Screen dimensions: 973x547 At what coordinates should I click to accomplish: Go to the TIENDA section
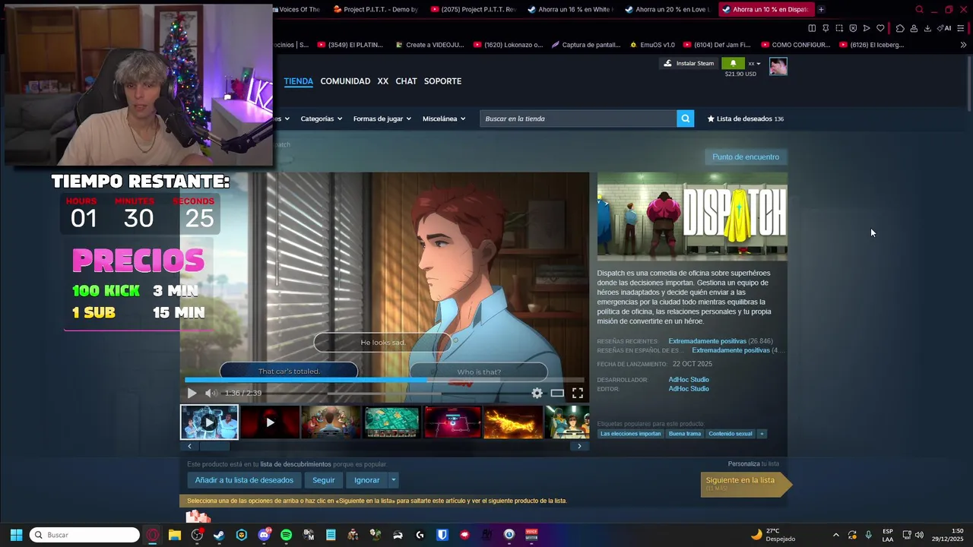(x=299, y=81)
